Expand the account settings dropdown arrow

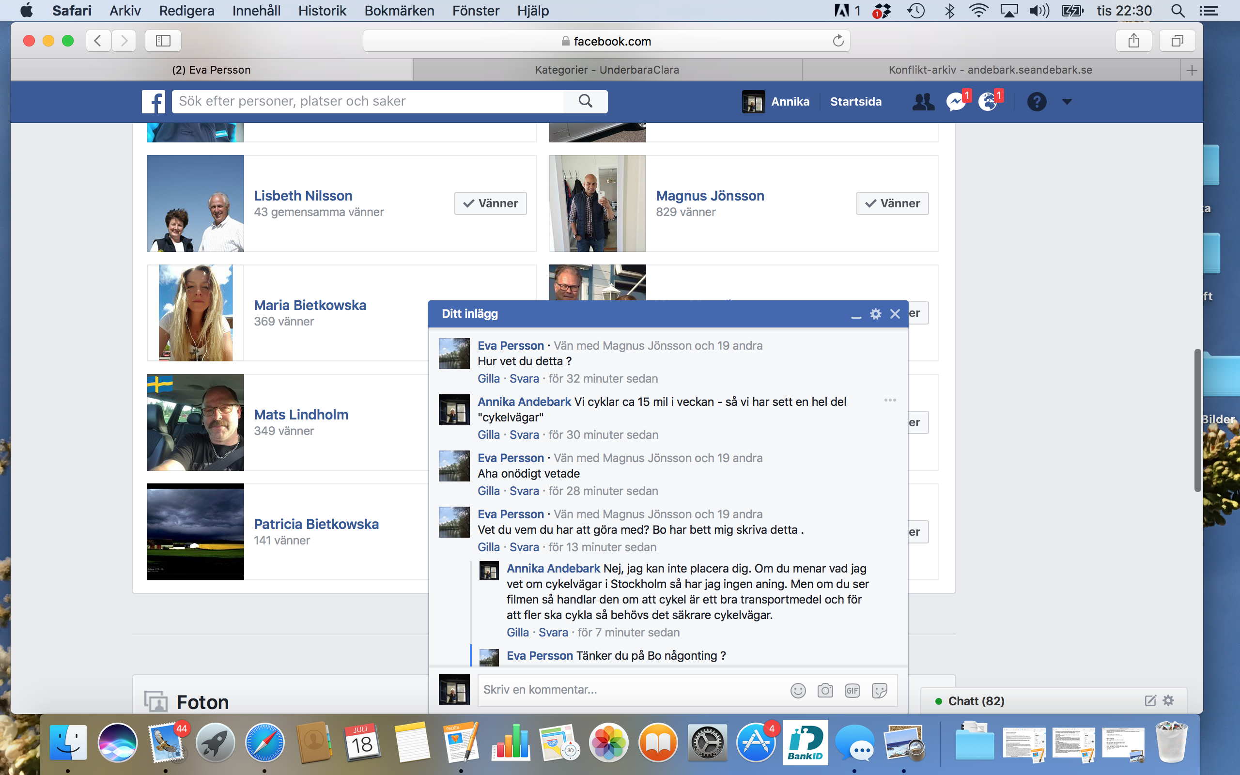1067,102
